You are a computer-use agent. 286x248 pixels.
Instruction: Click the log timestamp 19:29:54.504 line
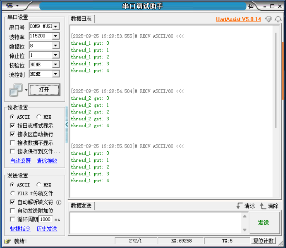(x=127, y=91)
